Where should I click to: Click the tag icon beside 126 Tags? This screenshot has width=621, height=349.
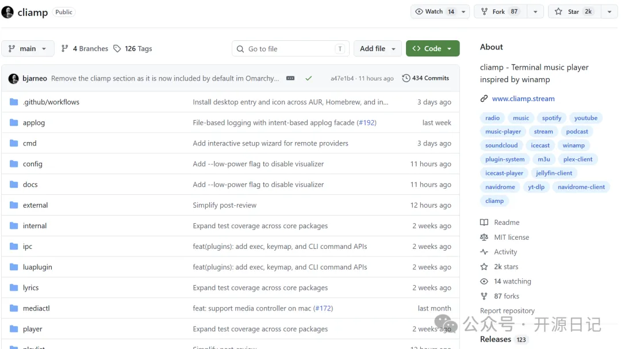point(117,48)
